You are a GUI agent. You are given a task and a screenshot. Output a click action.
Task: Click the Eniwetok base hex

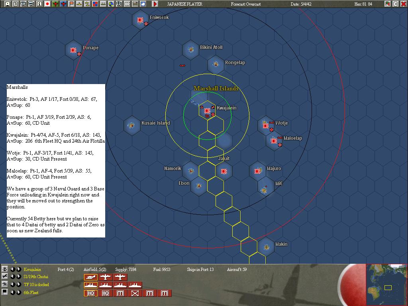click(x=141, y=20)
